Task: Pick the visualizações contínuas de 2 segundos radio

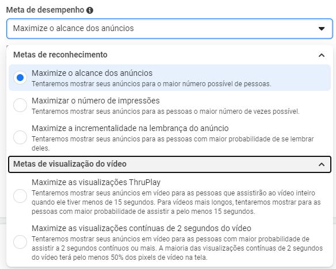Action: click(20, 242)
